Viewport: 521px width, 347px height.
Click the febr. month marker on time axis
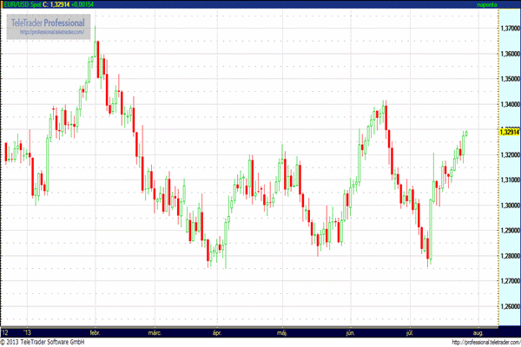[x=93, y=331]
